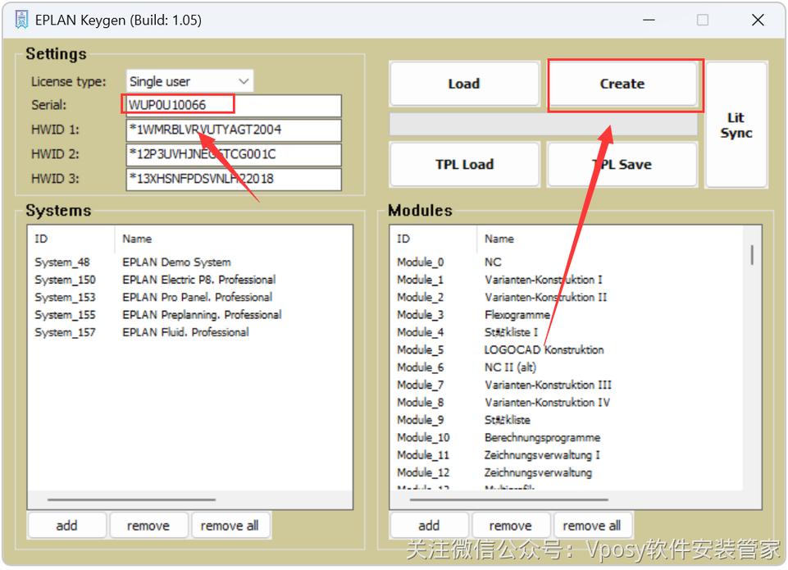Click the Systems ID column header

[71, 239]
